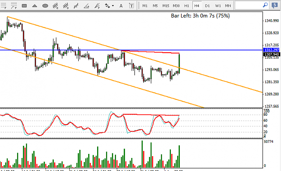
Task: Switch chart to D1 daily timeframe
Action: point(207,6)
